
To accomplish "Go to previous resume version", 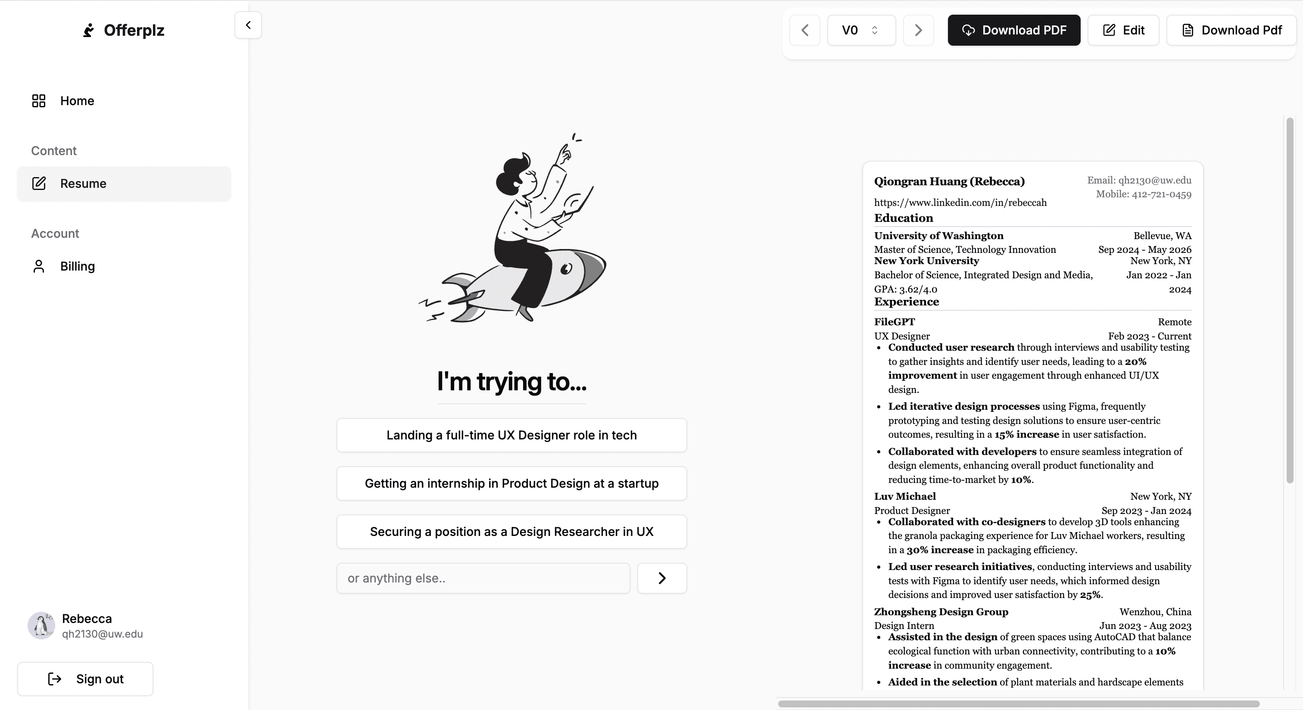I will [x=805, y=30].
